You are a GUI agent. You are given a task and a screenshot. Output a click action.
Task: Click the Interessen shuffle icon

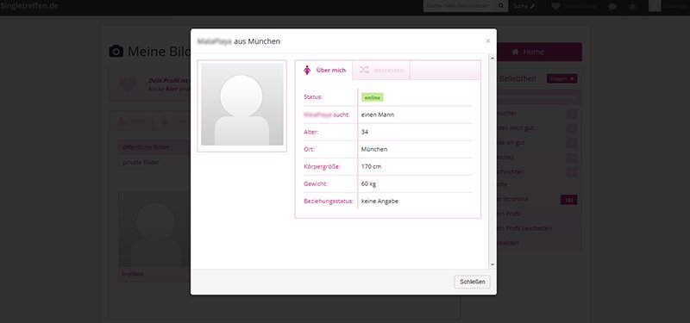click(x=364, y=70)
